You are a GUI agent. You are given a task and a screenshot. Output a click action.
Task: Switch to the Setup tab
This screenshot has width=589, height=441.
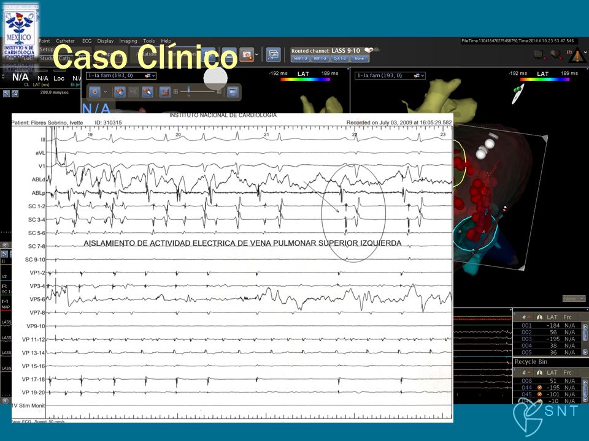coord(47,49)
